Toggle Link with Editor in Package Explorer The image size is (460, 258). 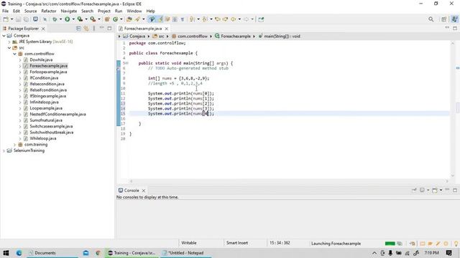coord(86,29)
